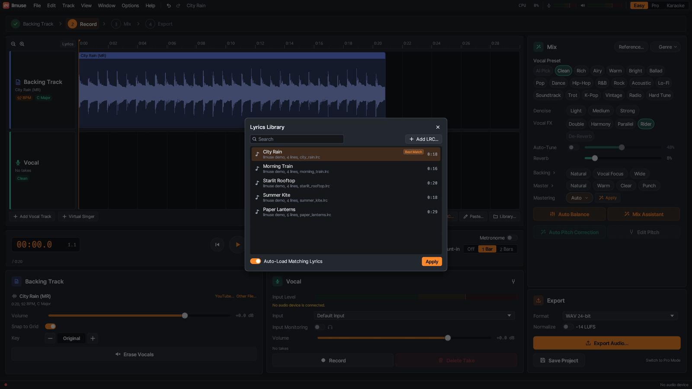The image size is (692, 389).
Task: Open the Default Input dropdown
Action: click(x=414, y=316)
